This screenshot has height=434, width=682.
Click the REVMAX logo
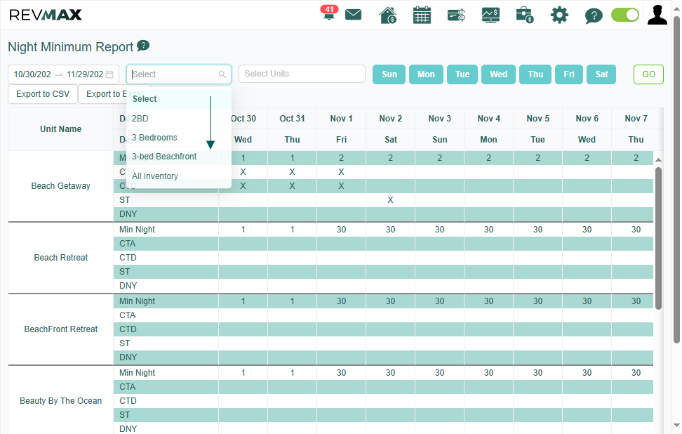coord(45,15)
